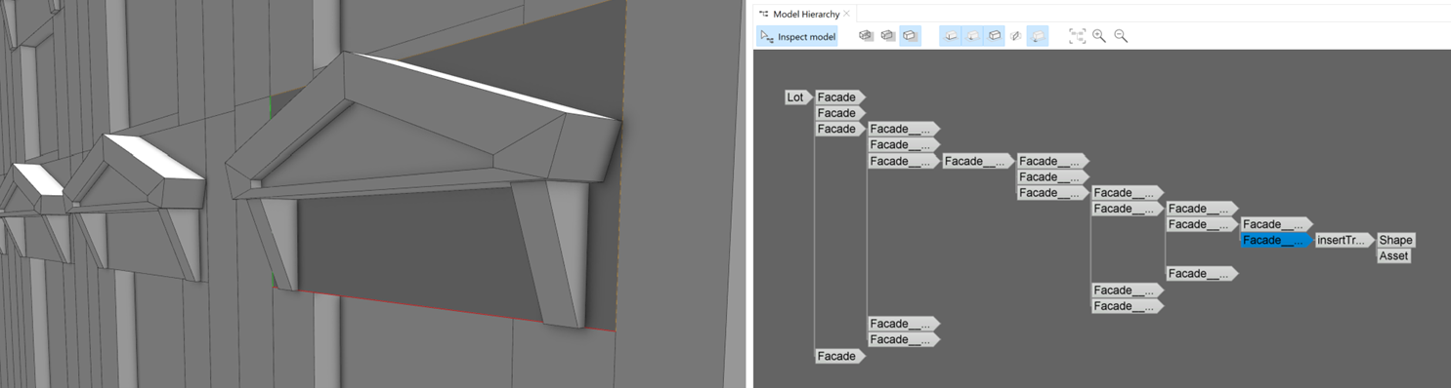Toggle the highlighted third box display icon
Viewport: 1451px width, 388px height.
point(910,36)
